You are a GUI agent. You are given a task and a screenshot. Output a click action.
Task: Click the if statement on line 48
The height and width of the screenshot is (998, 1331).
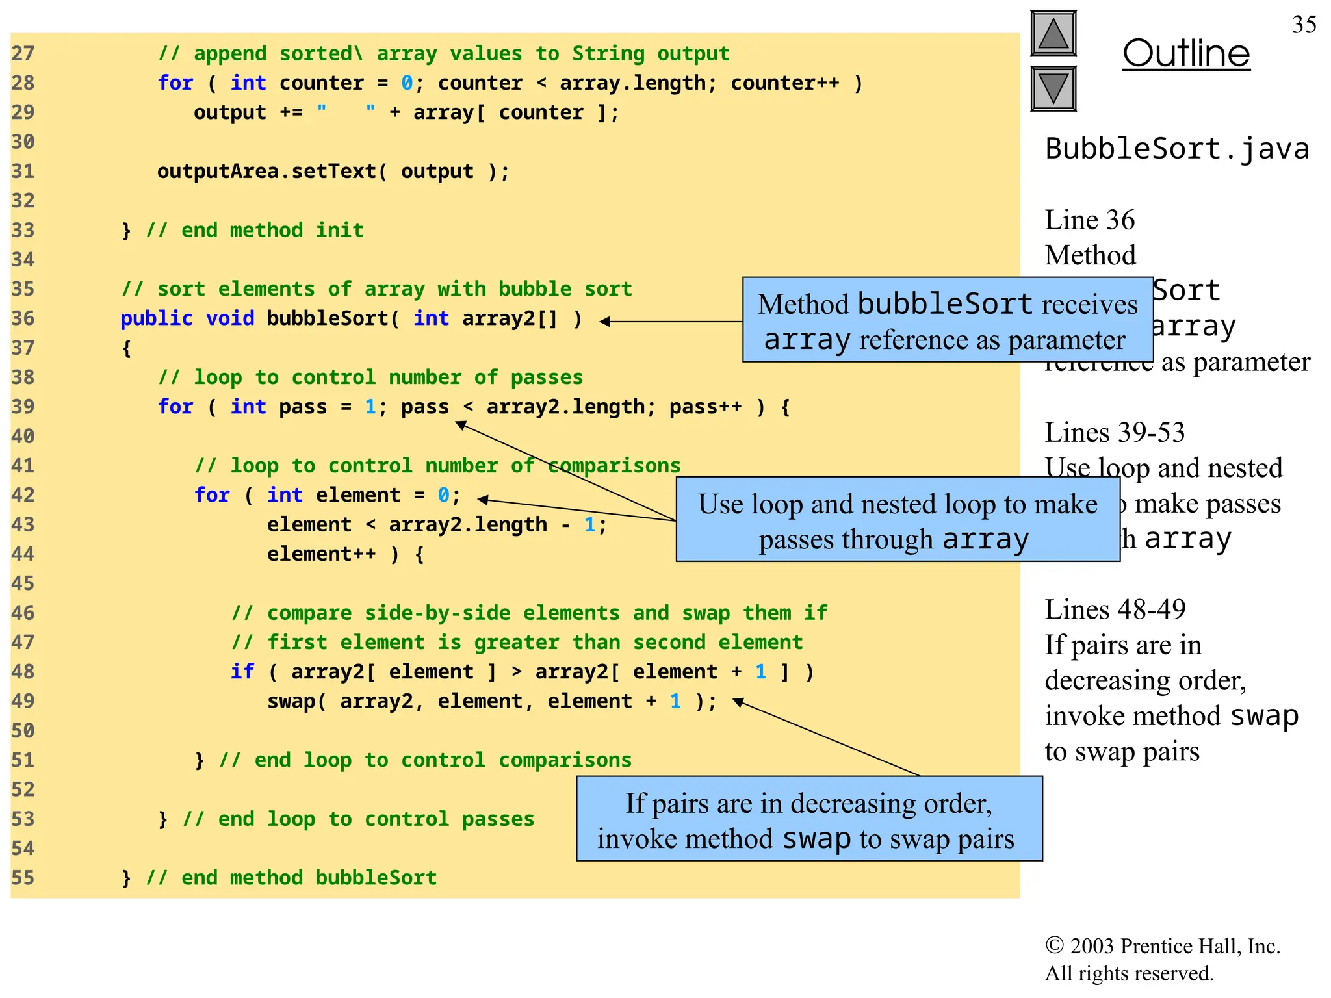click(523, 672)
